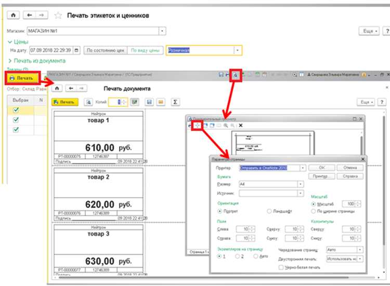Enable the Черно-белая печать checkbox
The height and width of the screenshot is (286, 390).
[281, 267]
